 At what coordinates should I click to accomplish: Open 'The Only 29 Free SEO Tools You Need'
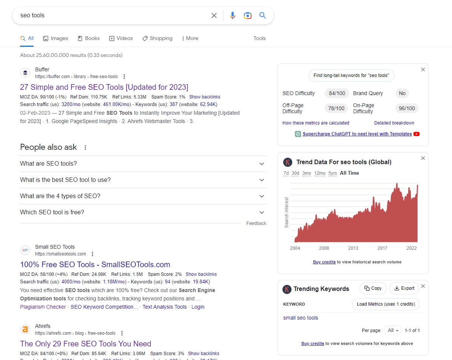[x=86, y=343]
